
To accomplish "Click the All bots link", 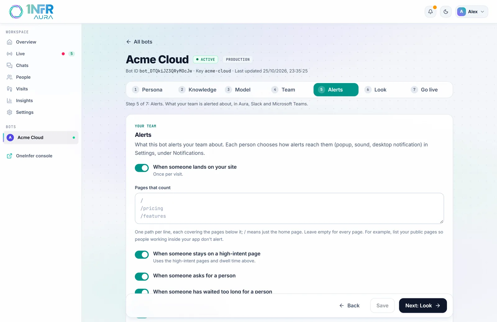I will coord(139,42).
